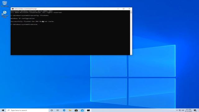This screenshot has width=199, height=112.
Task: Open Microsoft Store from the taskbar
Action: point(76,110)
